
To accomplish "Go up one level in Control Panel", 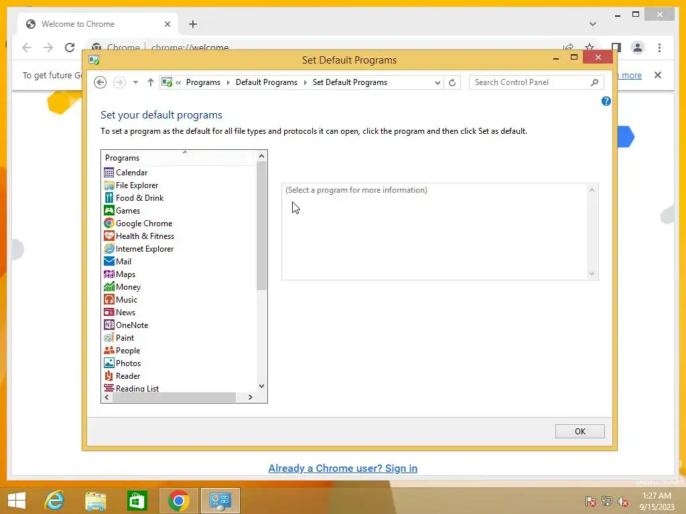I will pyautogui.click(x=151, y=82).
